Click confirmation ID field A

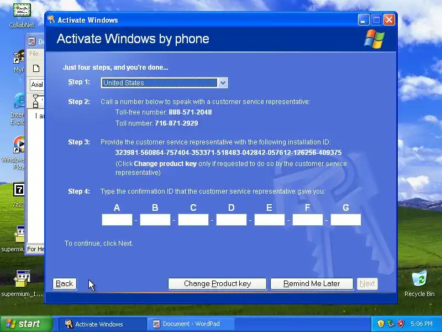point(117,220)
